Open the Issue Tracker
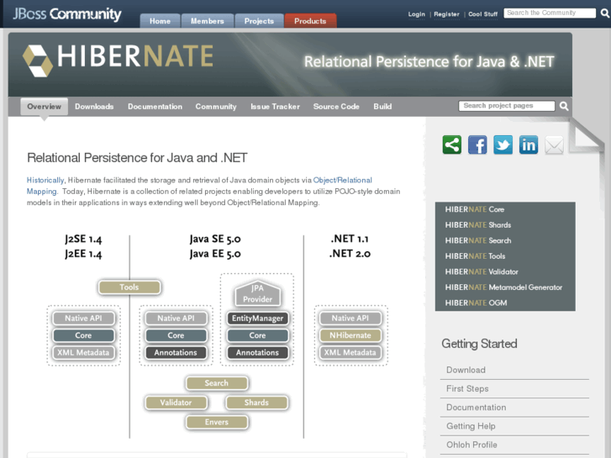The image size is (611, 458). coord(275,107)
